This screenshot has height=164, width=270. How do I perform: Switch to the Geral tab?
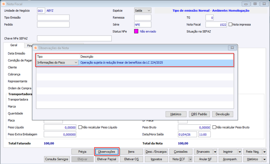(13, 45)
